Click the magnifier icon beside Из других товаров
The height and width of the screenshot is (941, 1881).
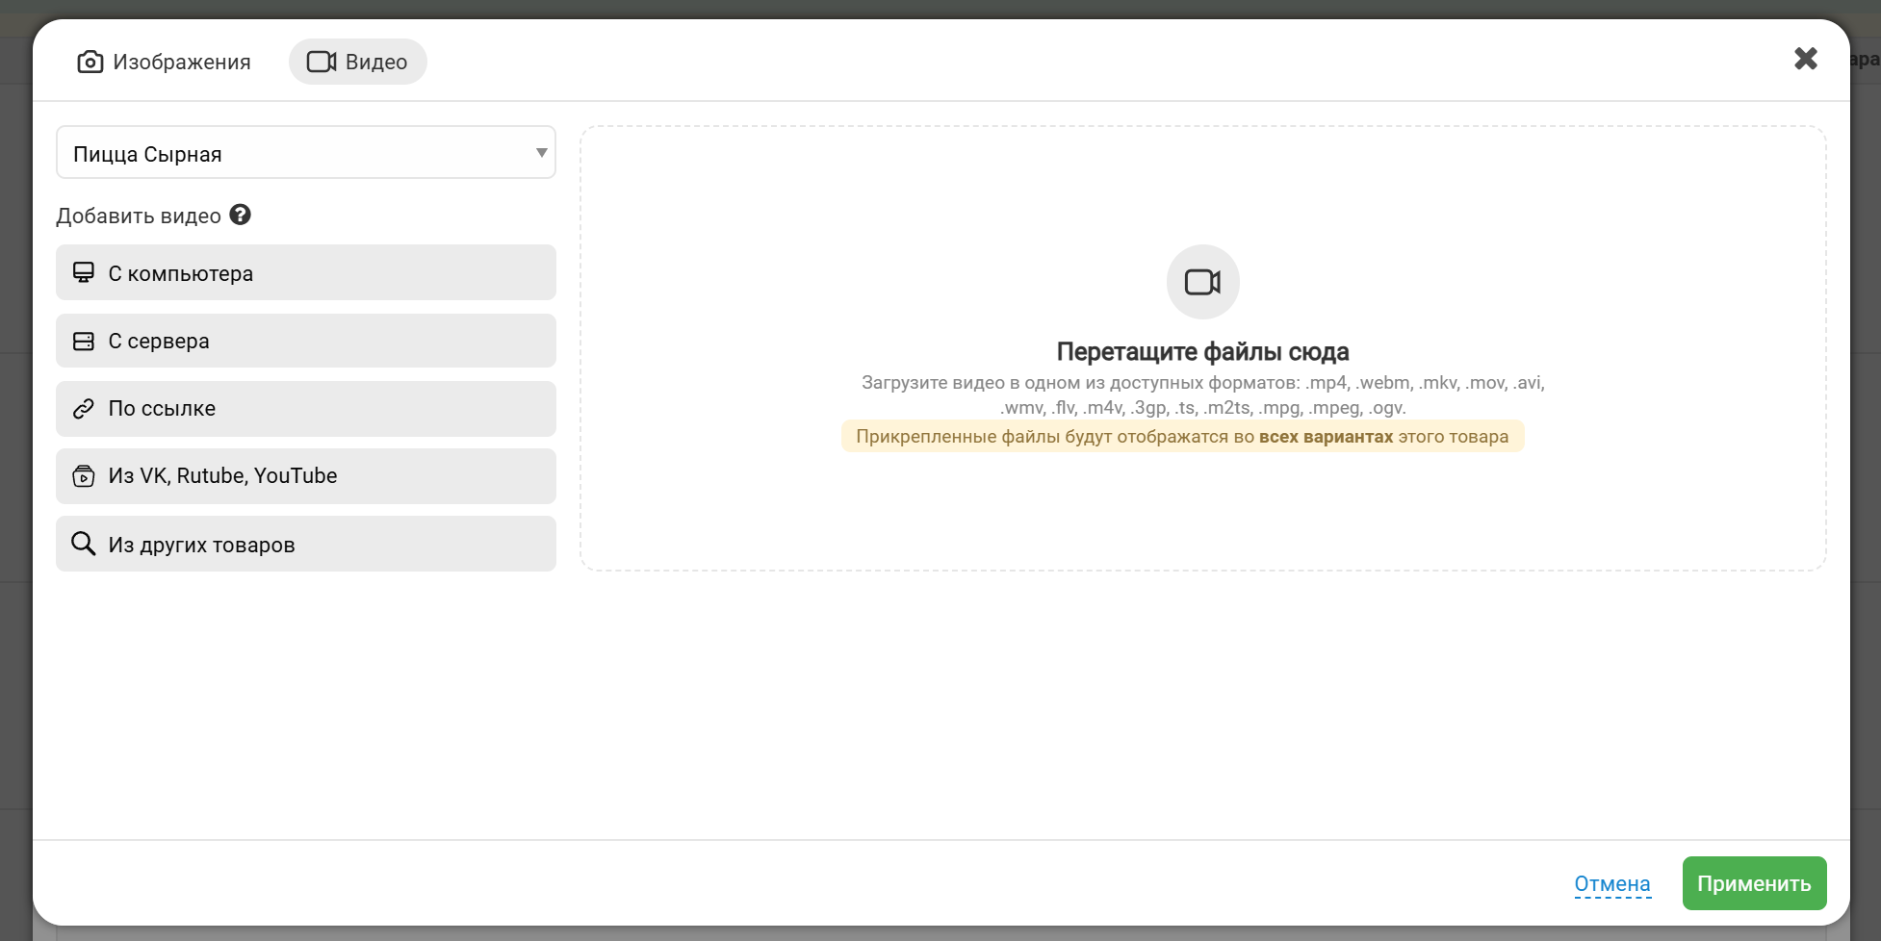coord(84,544)
